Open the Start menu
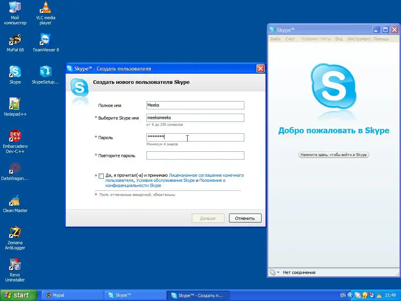Screen dimensions: 401x301 pos(18,296)
